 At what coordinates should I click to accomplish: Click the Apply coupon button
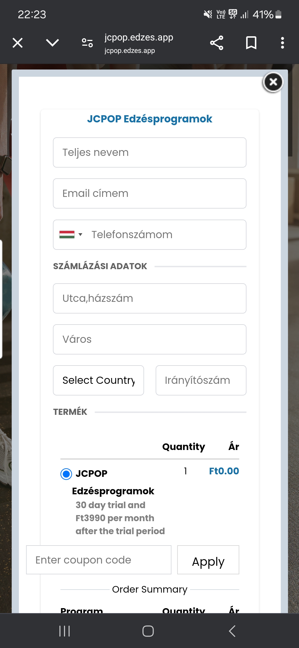click(208, 560)
